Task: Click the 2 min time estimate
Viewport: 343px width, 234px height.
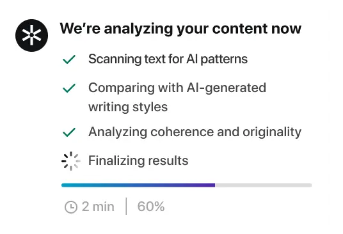Action: pos(98,207)
